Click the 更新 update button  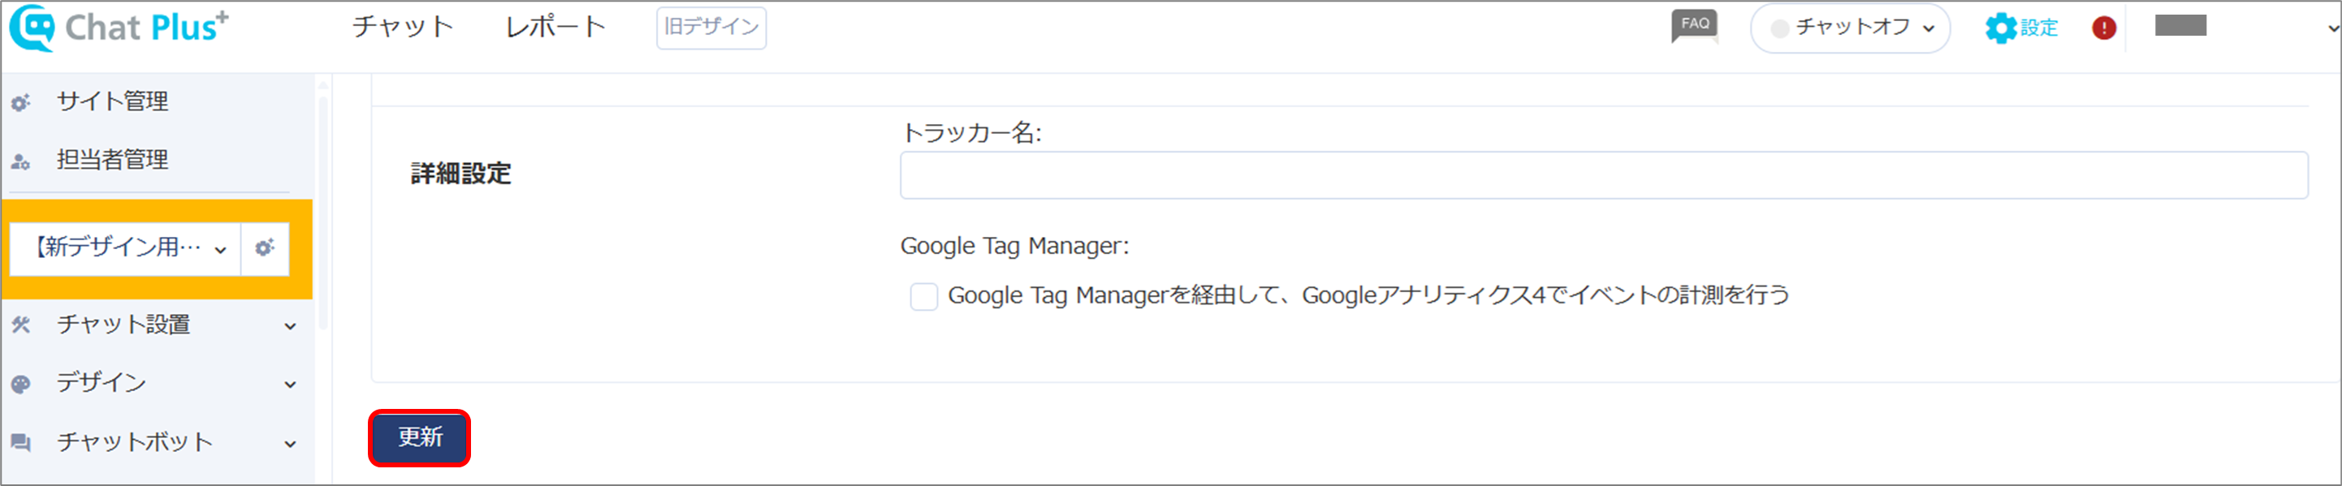[x=419, y=438]
